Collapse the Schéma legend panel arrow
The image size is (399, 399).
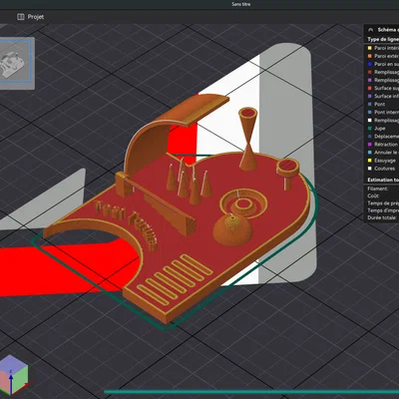pos(370,30)
